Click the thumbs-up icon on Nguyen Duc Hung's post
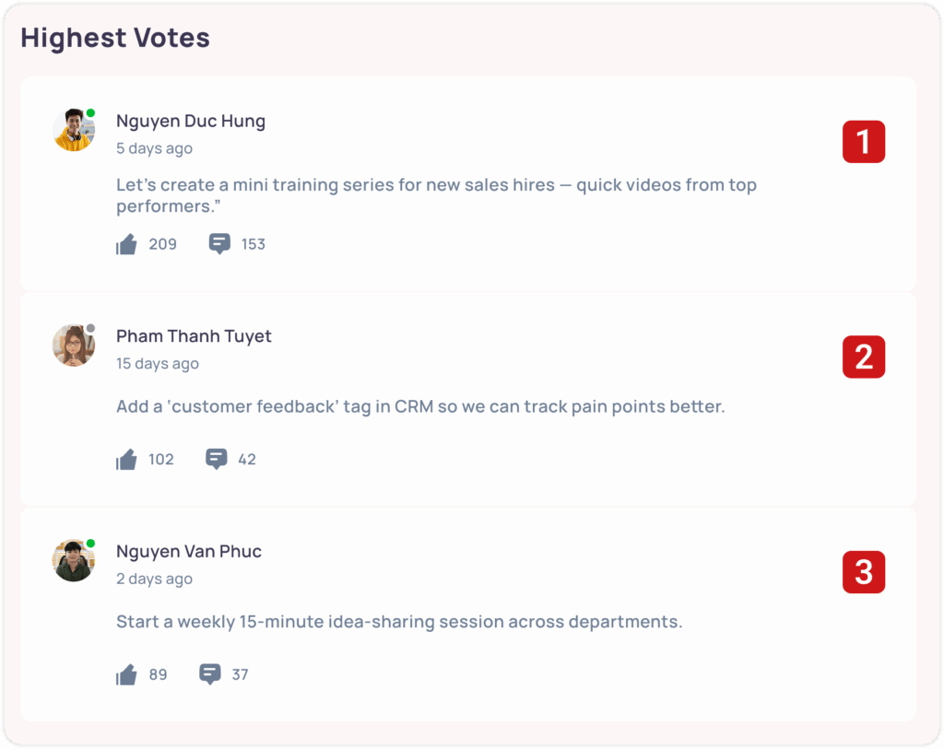 (126, 244)
